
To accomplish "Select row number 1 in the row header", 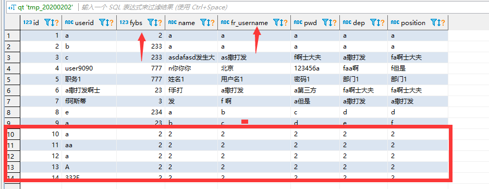I will pyautogui.click(x=13, y=36).
